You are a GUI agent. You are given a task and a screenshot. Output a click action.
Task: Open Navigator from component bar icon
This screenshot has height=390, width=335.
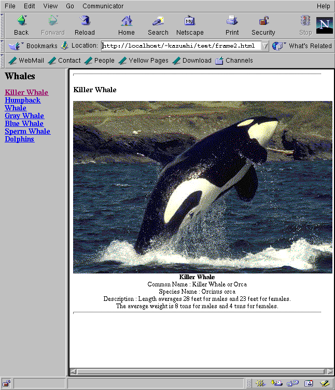pyautogui.click(x=260, y=383)
